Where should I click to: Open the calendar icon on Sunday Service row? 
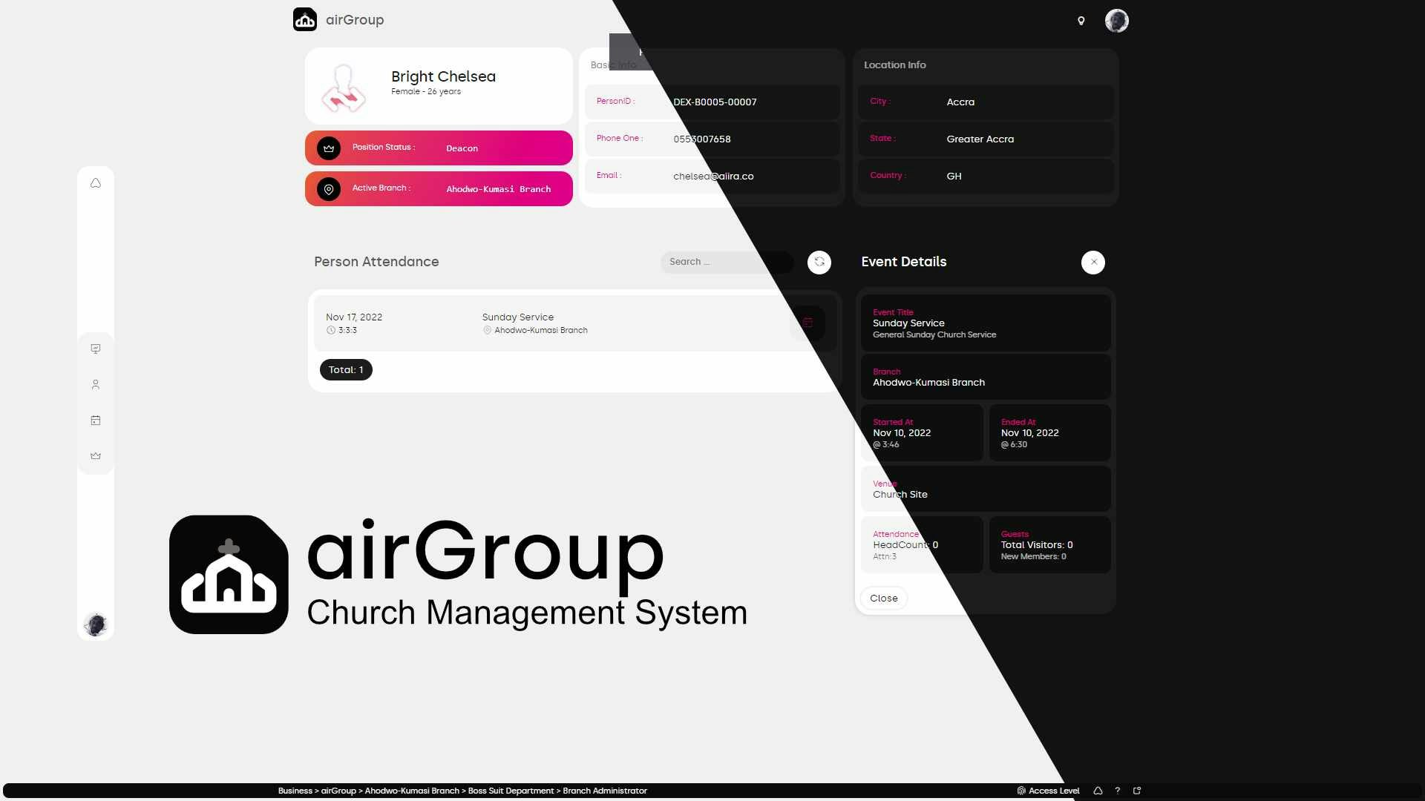point(807,323)
